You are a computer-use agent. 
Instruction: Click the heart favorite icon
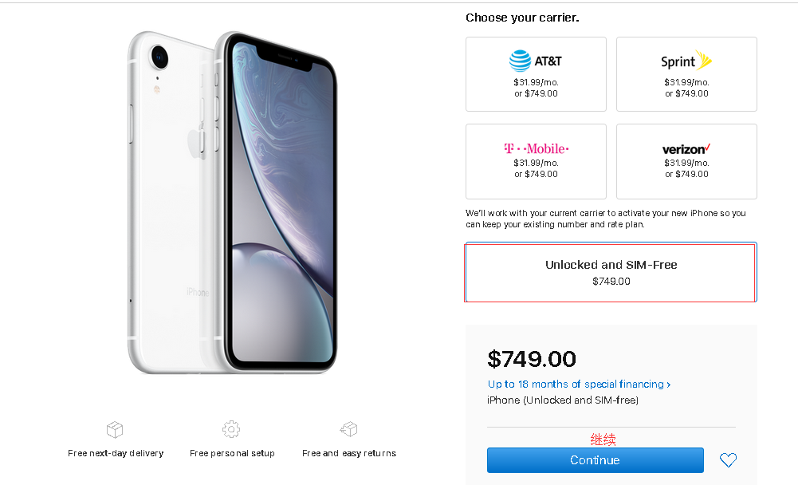click(x=728, y=460)
